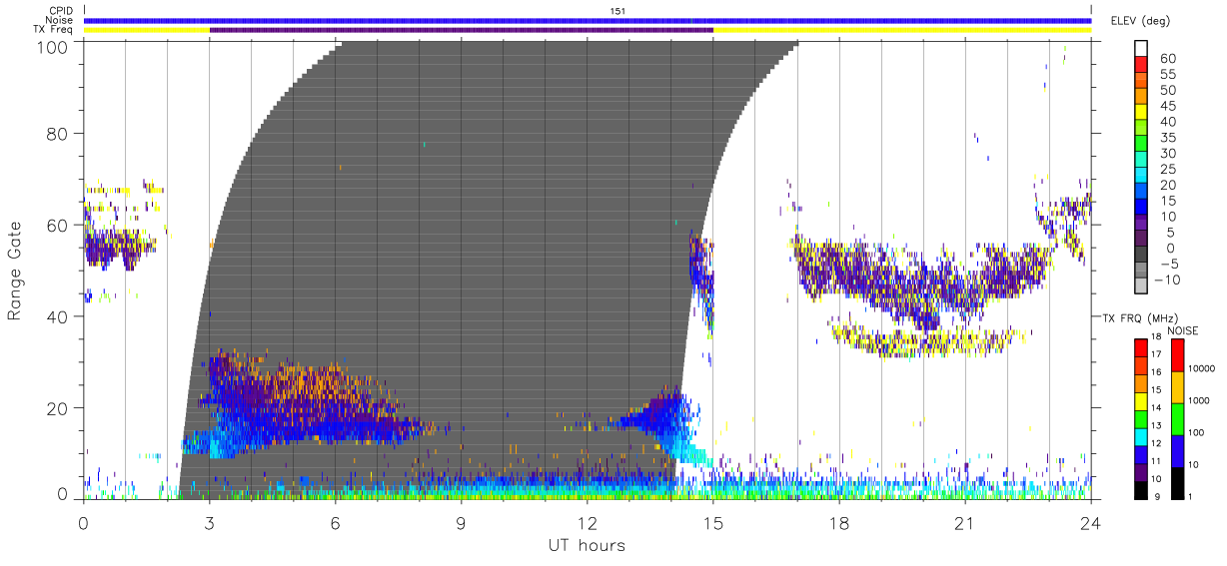Click the ELEV colorbar label 50
This screenshot has height=566, width=1227.
point(1168,90)
